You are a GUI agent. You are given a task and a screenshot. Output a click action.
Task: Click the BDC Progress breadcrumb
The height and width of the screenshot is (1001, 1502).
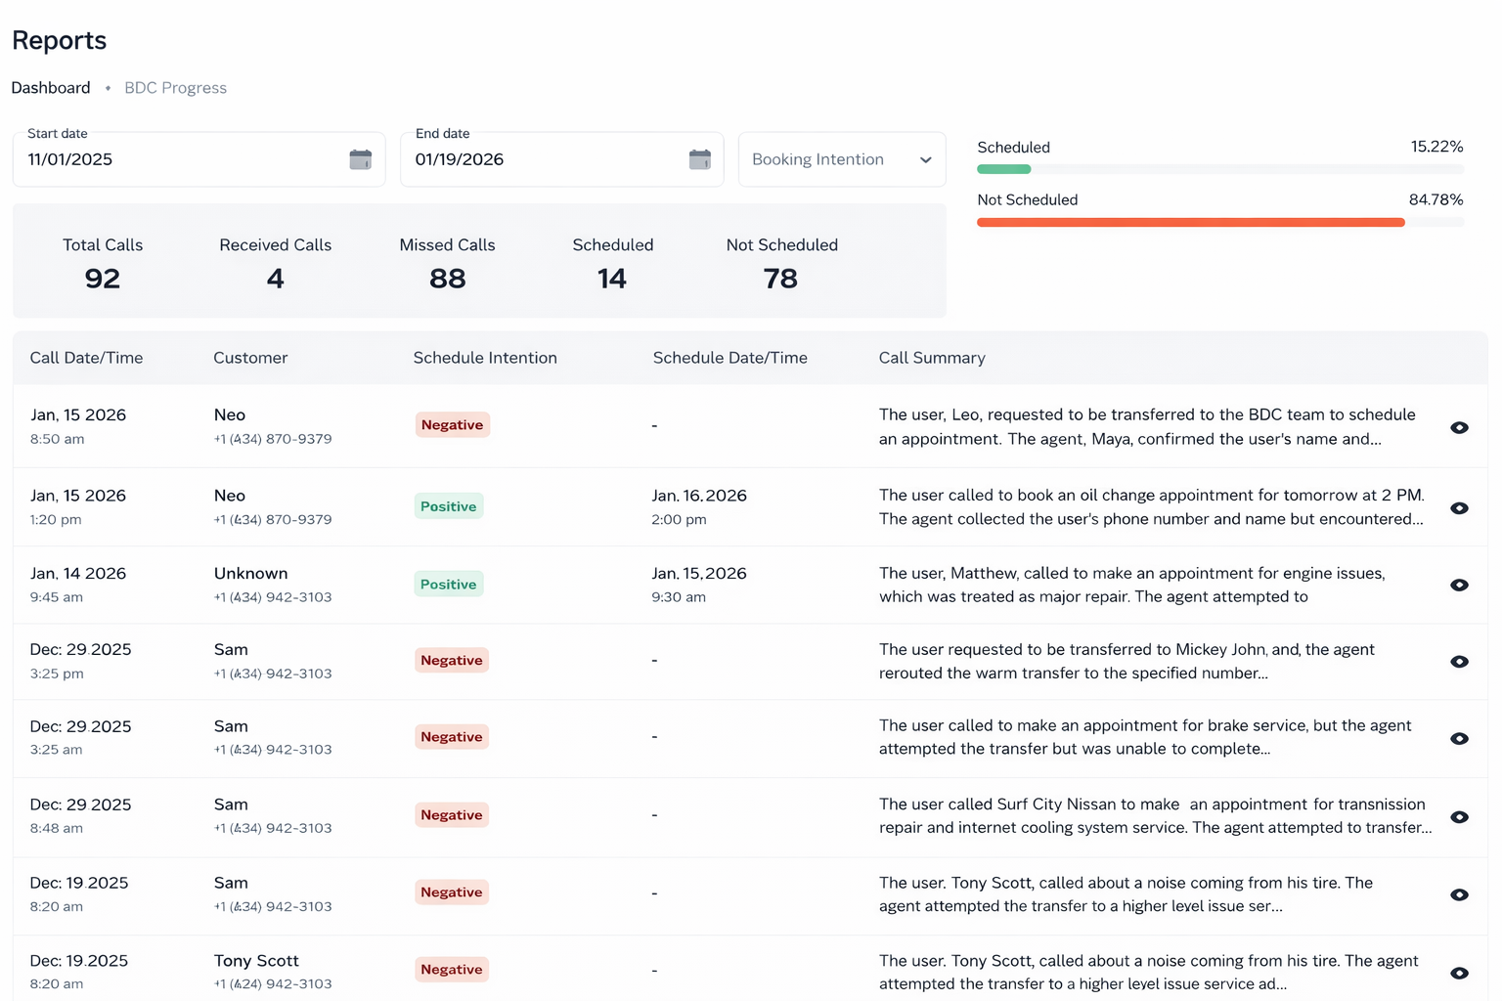coord(175,88)
